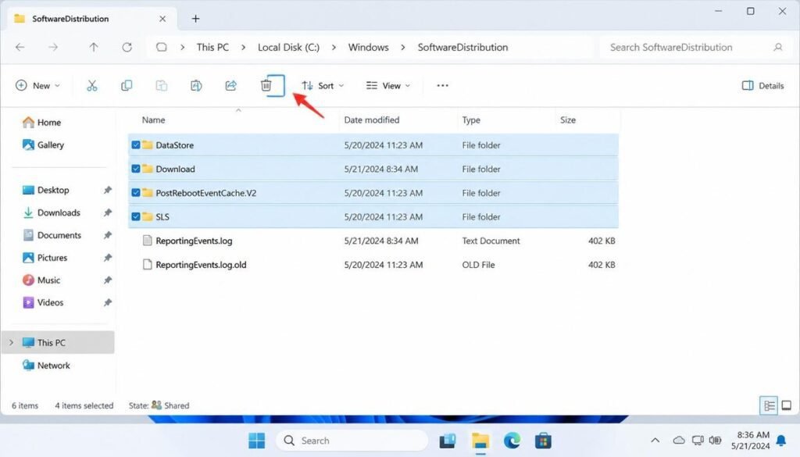Sort by Size column header

point(568,120)
